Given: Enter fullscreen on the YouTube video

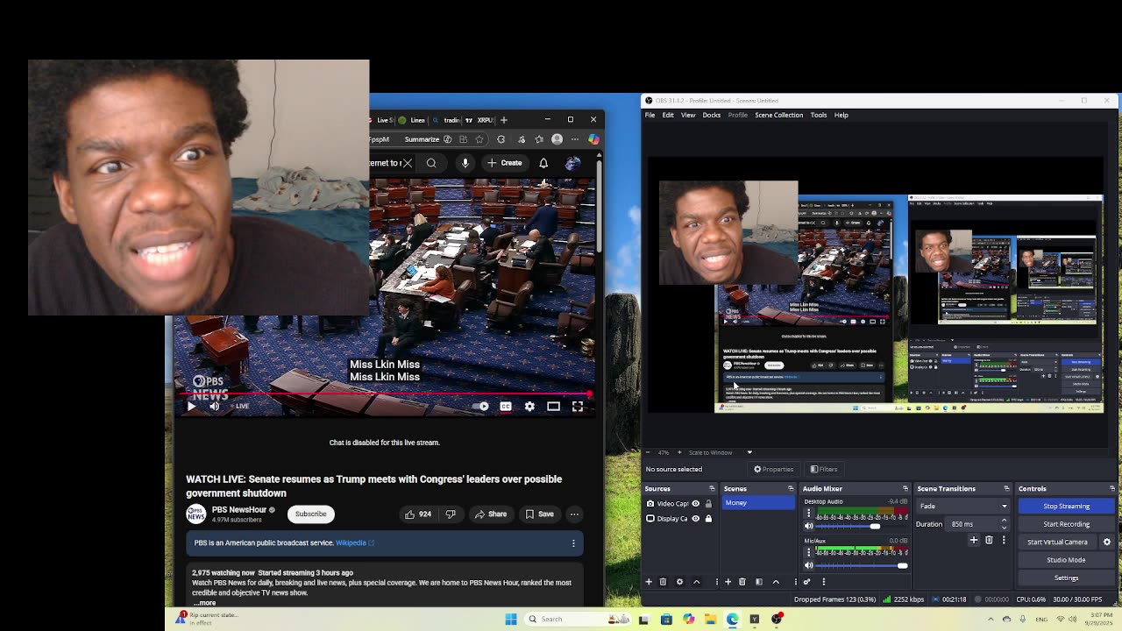Looking at the screenshot, I should 578,407.
